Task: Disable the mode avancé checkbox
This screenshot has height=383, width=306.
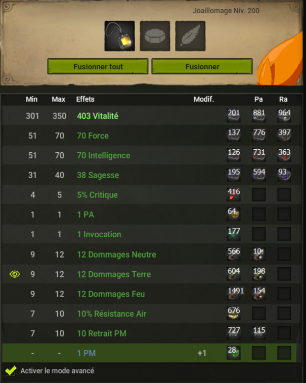Action: click(x=11, y=370)
